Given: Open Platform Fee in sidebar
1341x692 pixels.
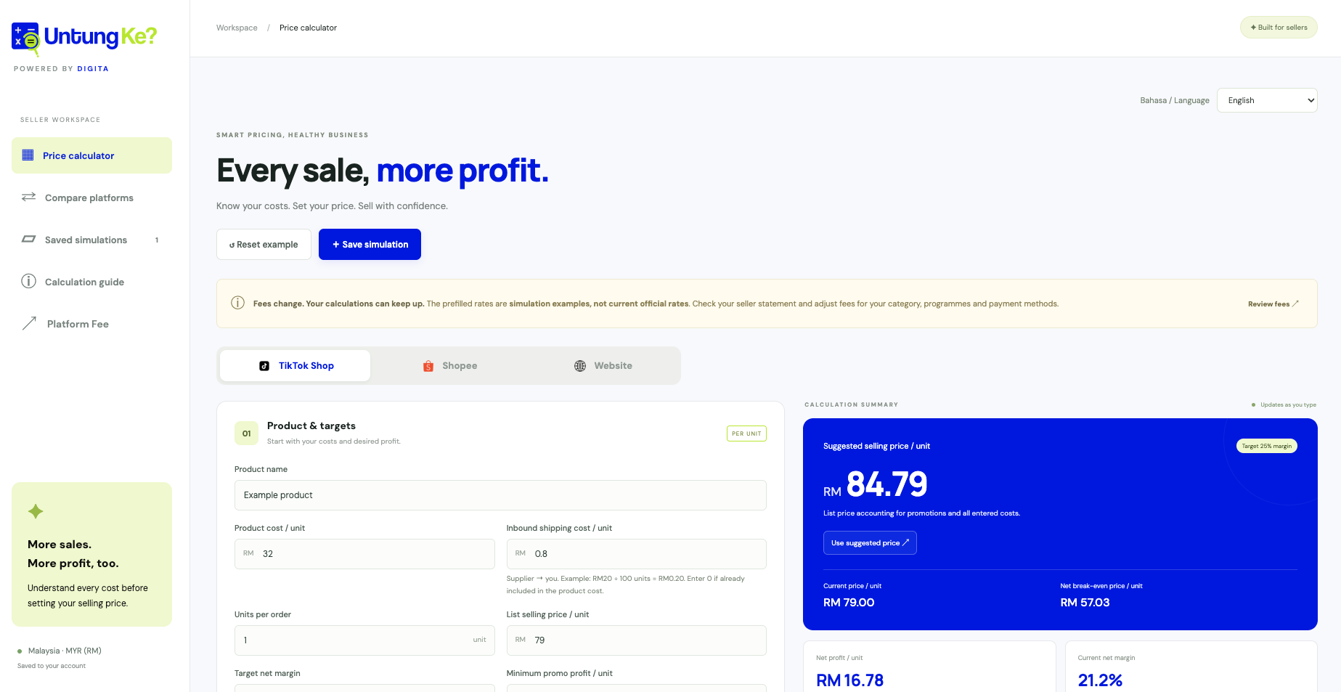Looking at the screenshot, I should tap(91, 324).
